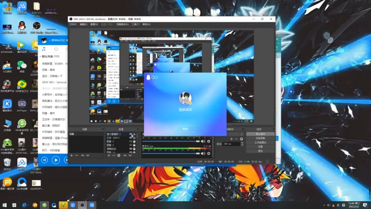This screenshot has height=209, width=371.
Task: Open the 编辑(E) menu in OBS
Action: click(x=83, y=25)
